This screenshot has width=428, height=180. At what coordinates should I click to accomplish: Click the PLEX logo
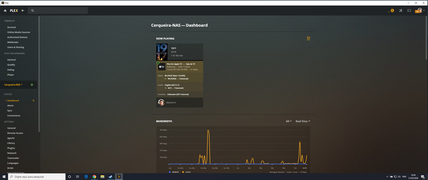tap(14, 11)
